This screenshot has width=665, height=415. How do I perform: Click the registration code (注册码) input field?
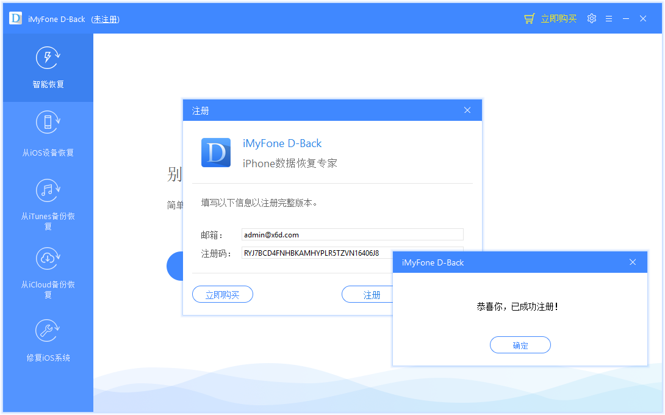coord(316,253)
